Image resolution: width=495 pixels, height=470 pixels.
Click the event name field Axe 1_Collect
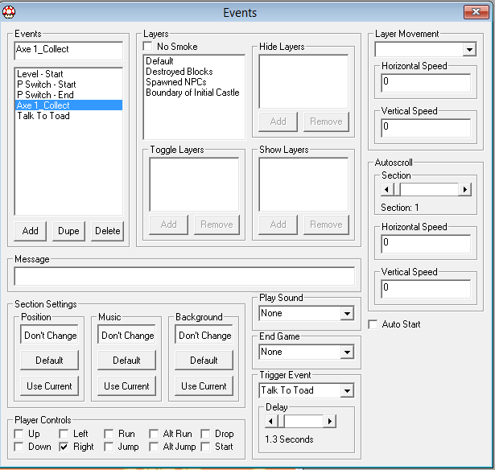coord(69,51)
